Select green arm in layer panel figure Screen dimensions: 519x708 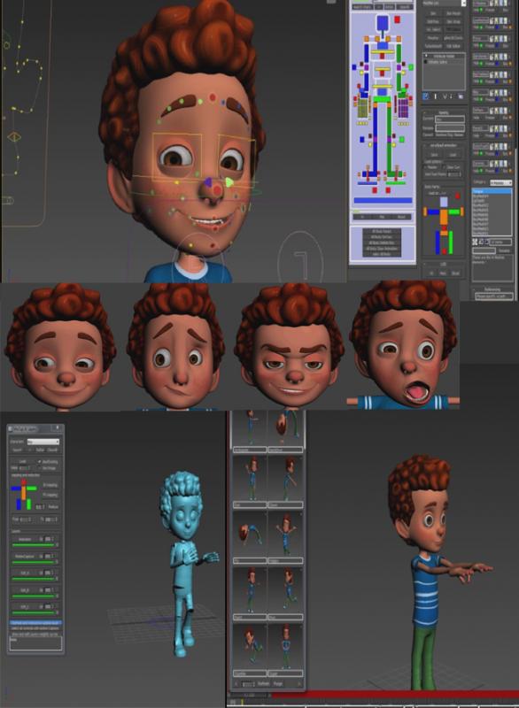[32, 489]
